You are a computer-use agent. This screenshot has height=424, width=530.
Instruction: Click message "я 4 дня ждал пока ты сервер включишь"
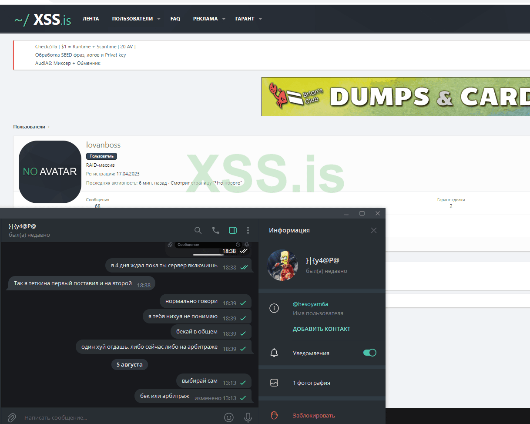(x=179, y=266)
